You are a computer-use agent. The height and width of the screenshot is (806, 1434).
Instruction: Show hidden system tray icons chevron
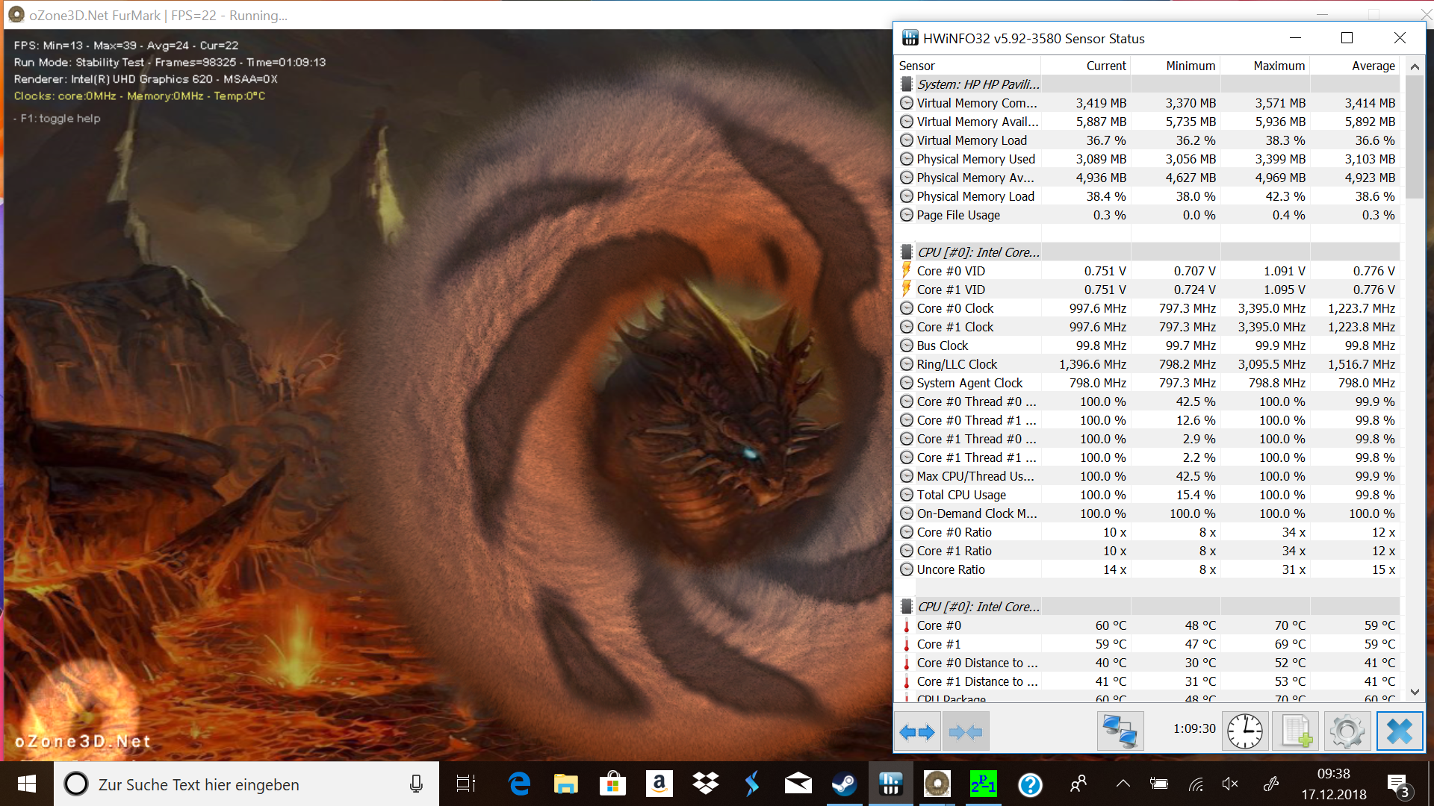coord(1123,784)
